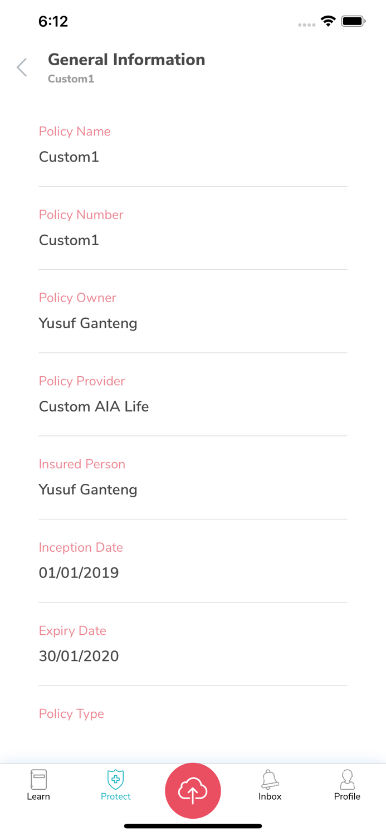Screen dimensions: 386x836
Task: Tap the Insured Person name field
Action: coord(88,489)
